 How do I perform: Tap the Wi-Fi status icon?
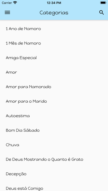coord(15,3)
